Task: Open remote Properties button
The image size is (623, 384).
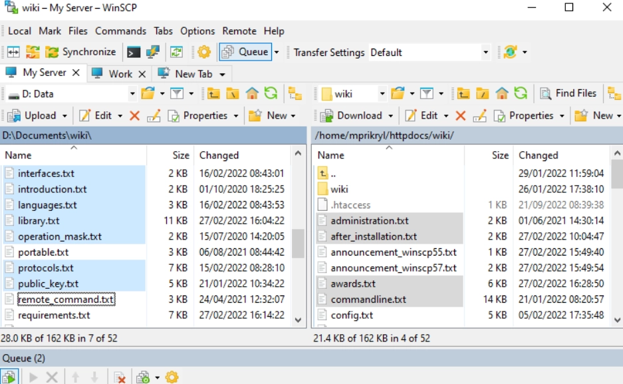Action: tap(524, 116)
